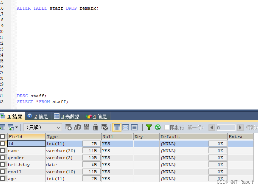Screen dimensions: 258x187
Task: Switch to form view mode
Action: point(126,127)
